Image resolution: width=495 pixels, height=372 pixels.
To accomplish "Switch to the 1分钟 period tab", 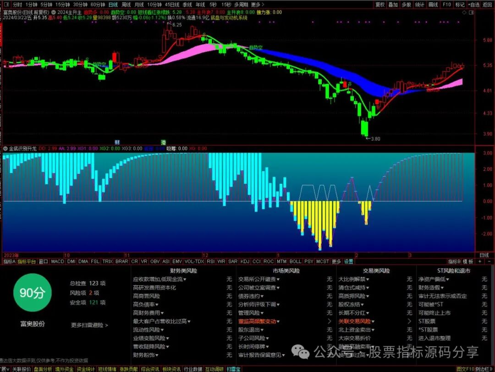I will 31,5.
